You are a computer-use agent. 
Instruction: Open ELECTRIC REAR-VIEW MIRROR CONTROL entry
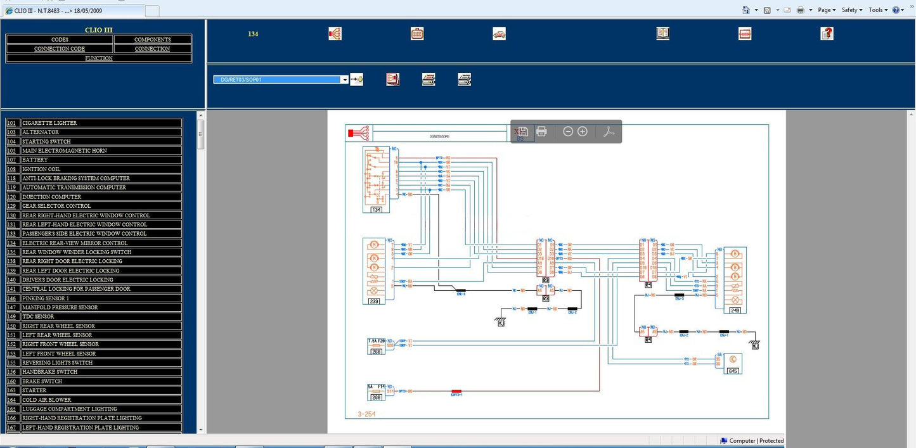(75, 243)
